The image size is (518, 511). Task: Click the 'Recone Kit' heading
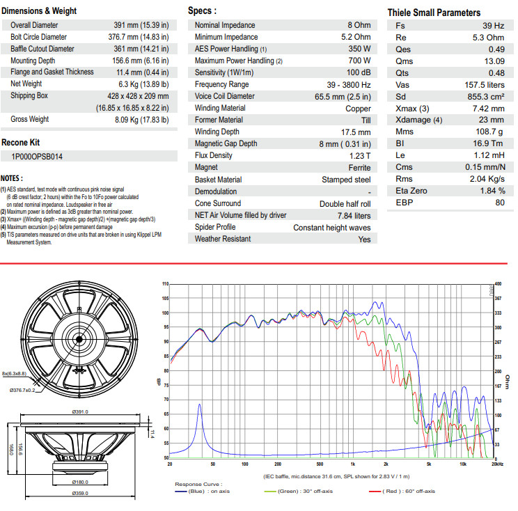point(20,143)
